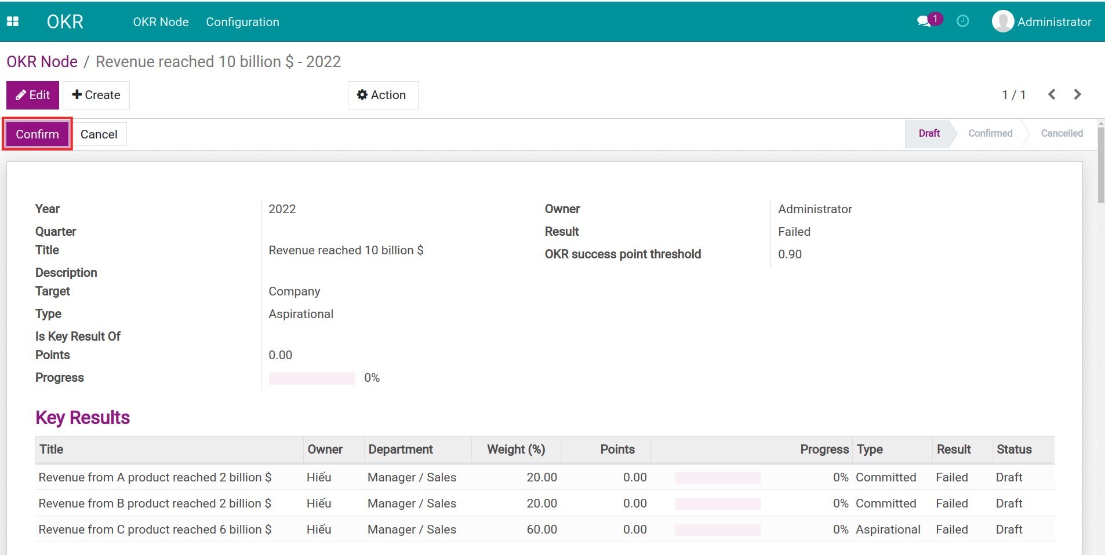Go to previous record with left arrow

pyautogui.click(x=1051, y=94)
